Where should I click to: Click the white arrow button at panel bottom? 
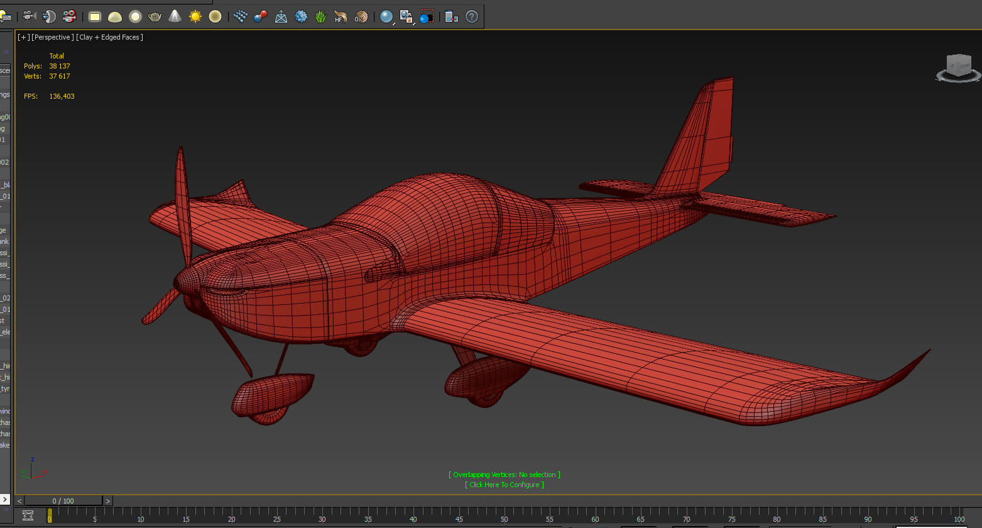[5, 500]
